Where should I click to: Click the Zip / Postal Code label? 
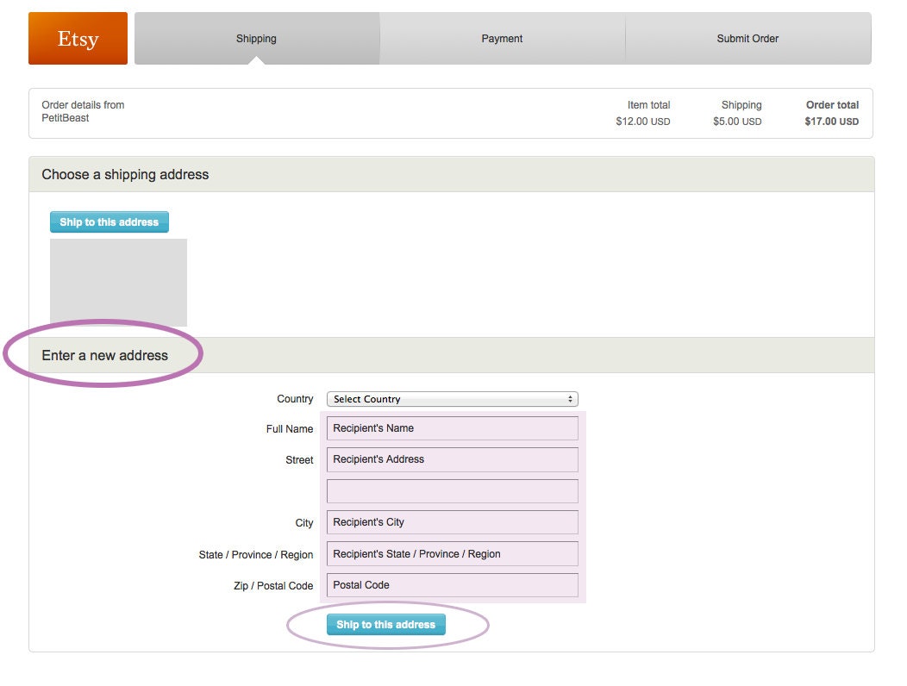[x=273, y=585]
